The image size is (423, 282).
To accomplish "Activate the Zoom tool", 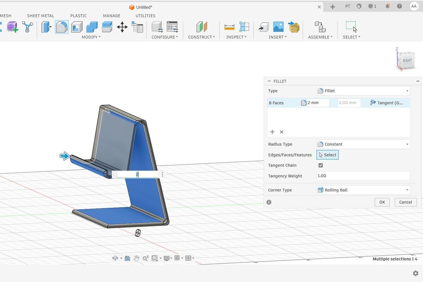I will pos(145,258).
